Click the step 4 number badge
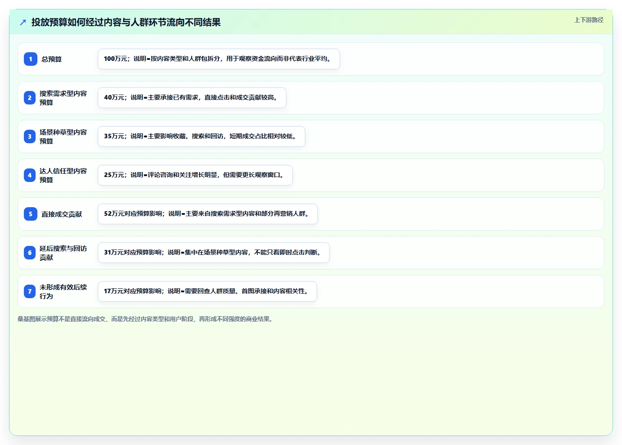622x445 pixels. pos(30,175)
